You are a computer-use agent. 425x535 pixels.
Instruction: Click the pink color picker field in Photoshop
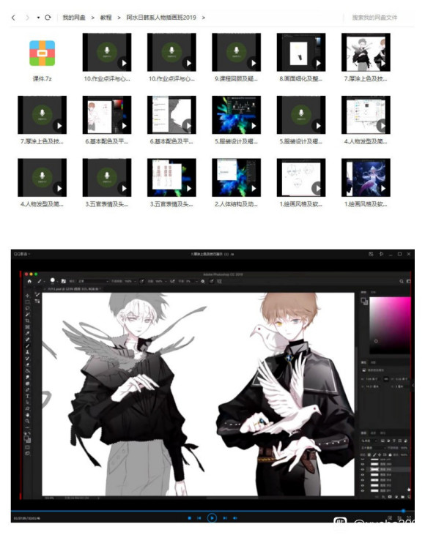click(390, 325)
